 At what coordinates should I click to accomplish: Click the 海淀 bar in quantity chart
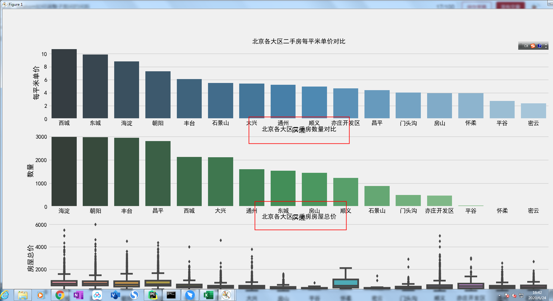pos(64,171)
